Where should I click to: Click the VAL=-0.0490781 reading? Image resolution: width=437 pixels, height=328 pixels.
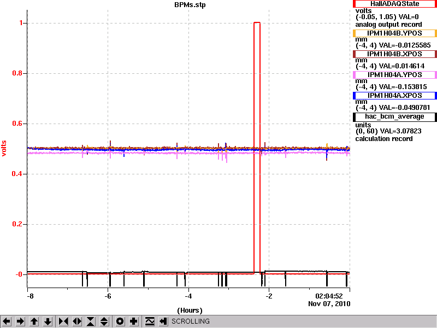[x=405, y=108]
